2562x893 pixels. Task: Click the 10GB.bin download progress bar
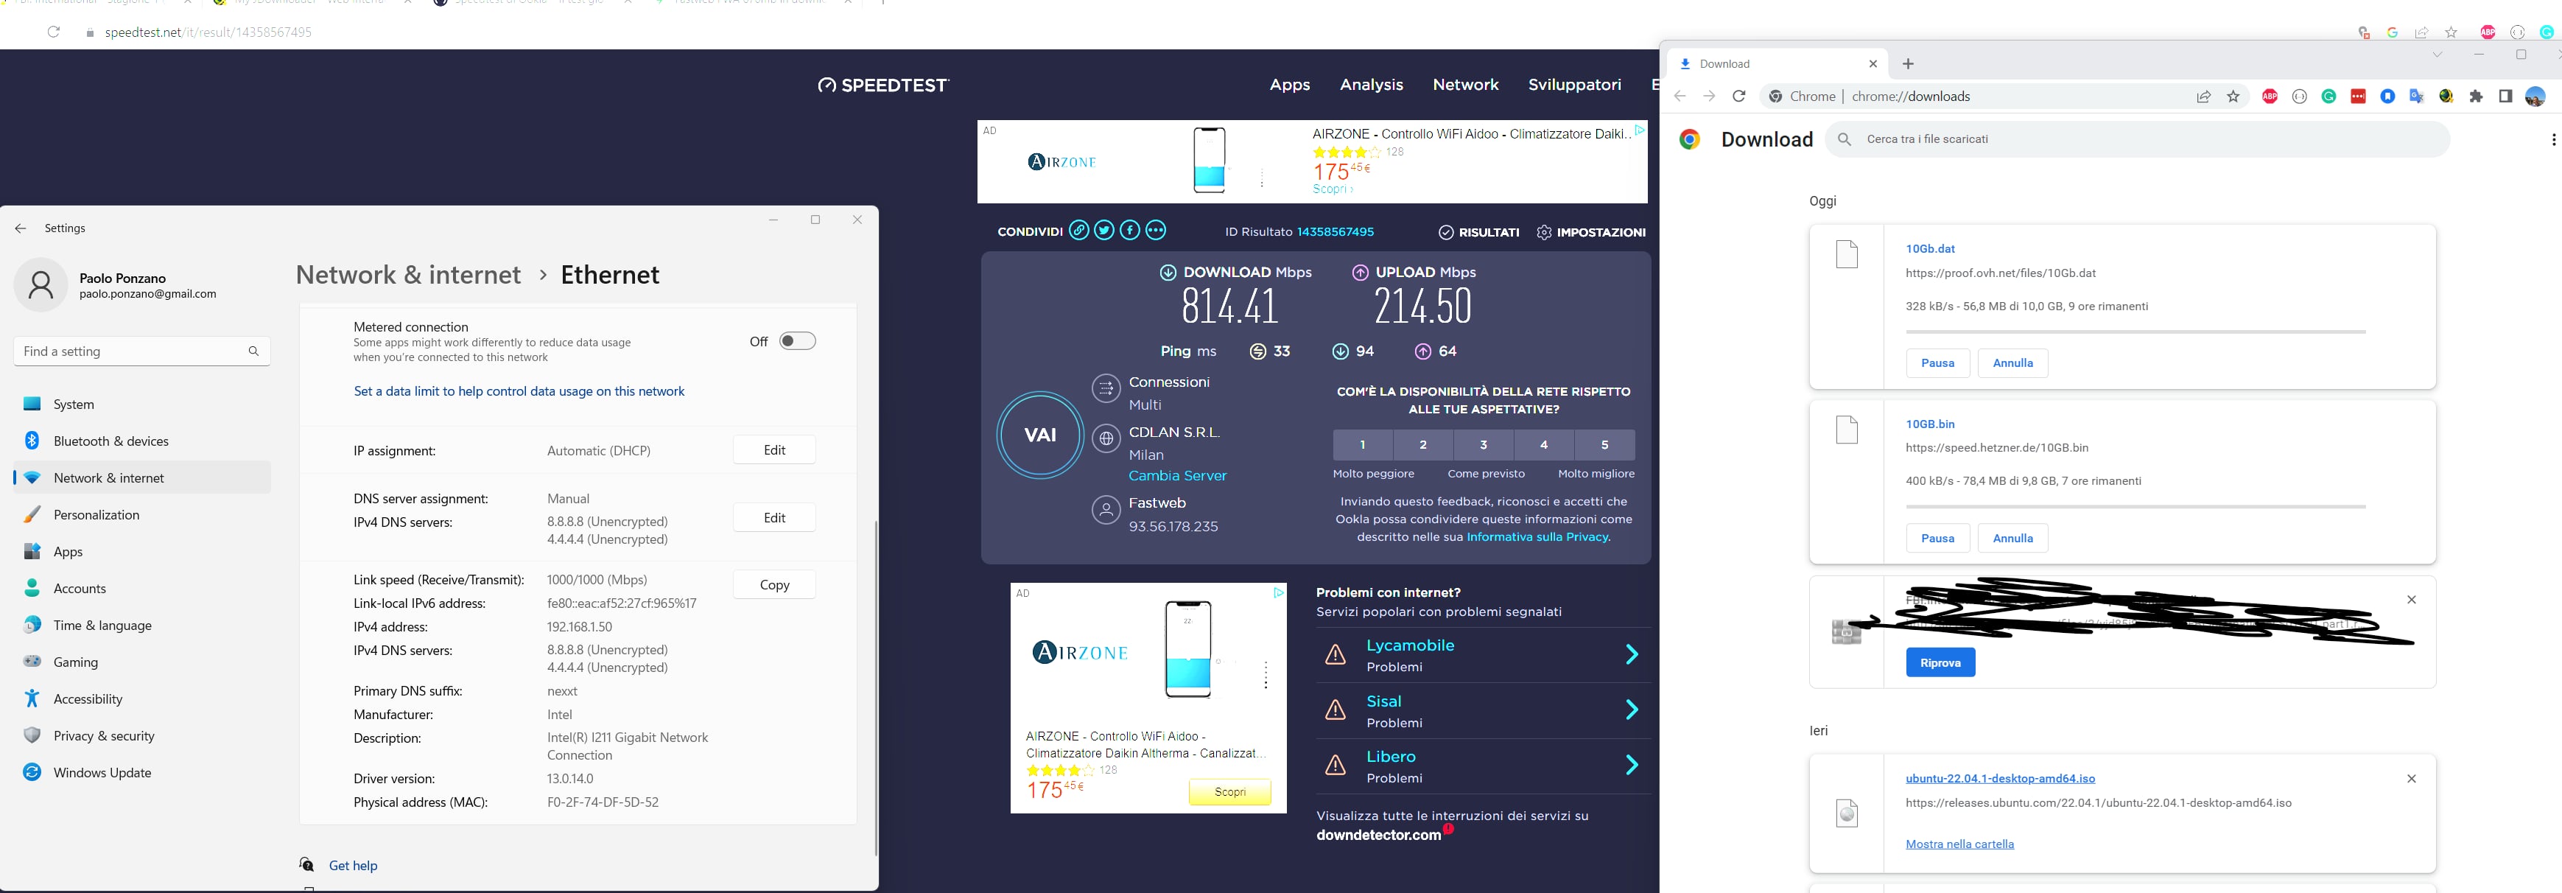[2135, 506]
